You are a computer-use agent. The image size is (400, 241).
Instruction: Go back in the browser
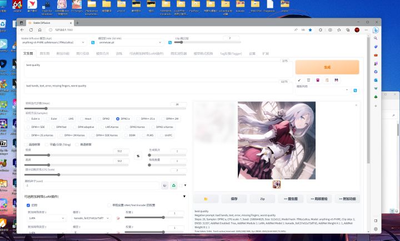point(22,30)
